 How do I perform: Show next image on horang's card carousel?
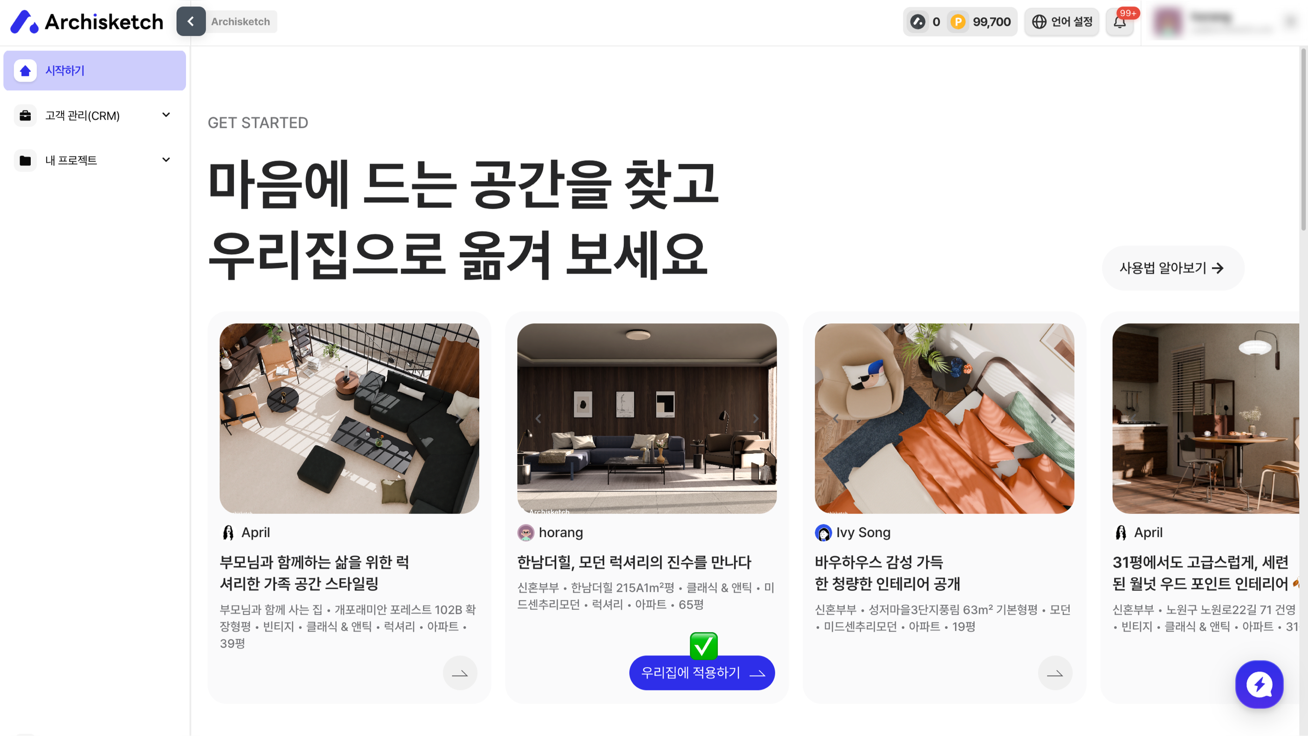pyautogui.click(x=756, y=419)
